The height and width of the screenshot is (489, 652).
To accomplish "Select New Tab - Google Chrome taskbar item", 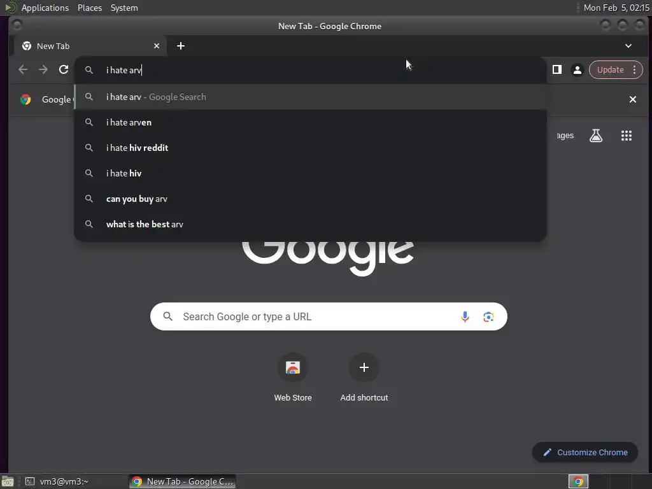I will [x=183, y=481].
